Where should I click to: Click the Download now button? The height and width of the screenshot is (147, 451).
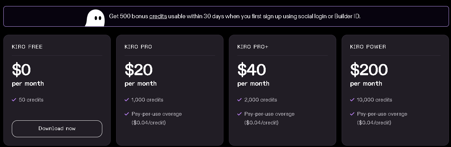coord(57,129)
